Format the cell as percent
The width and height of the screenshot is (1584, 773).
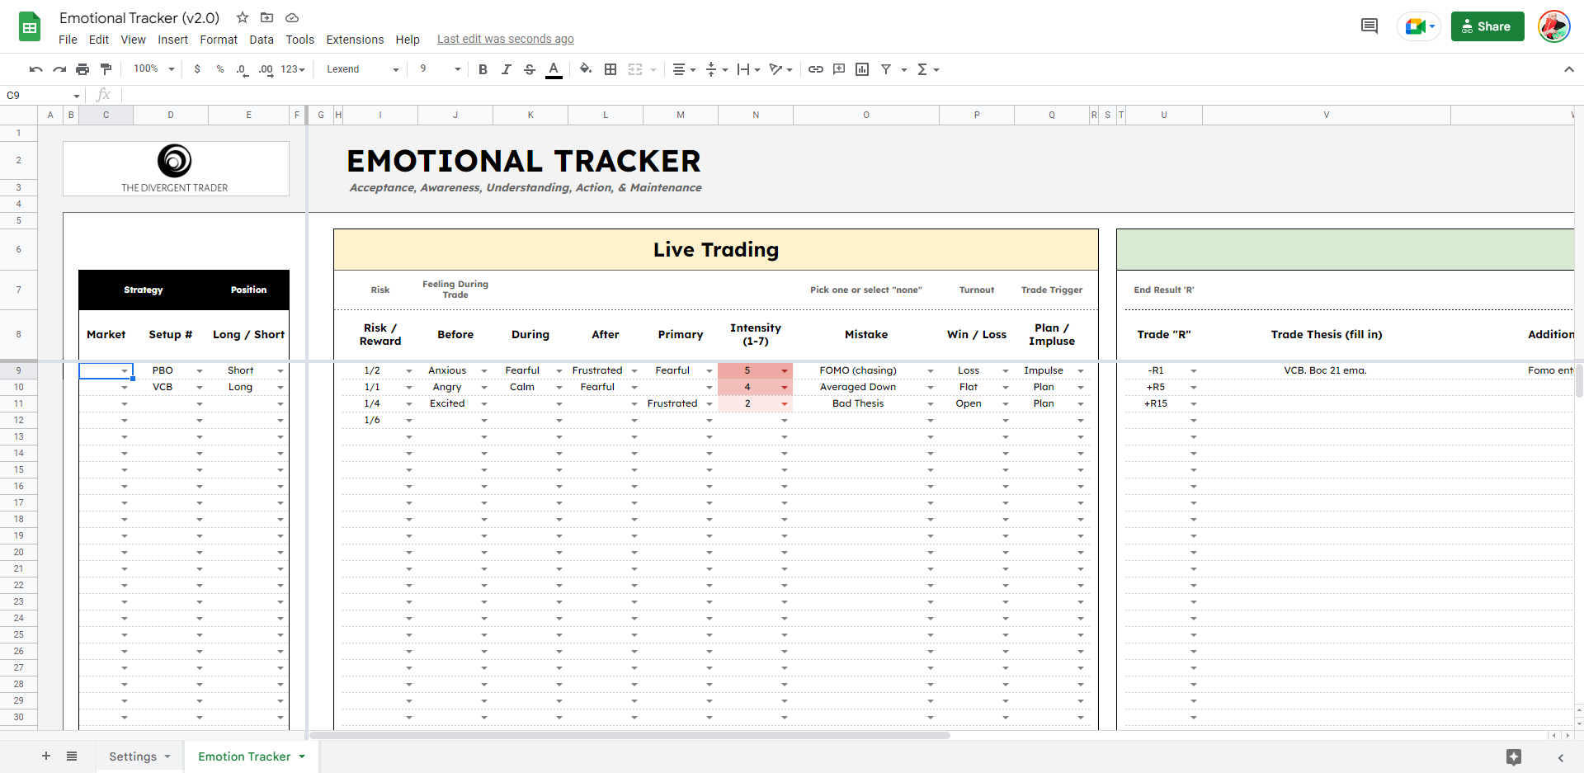coord(220,69)
